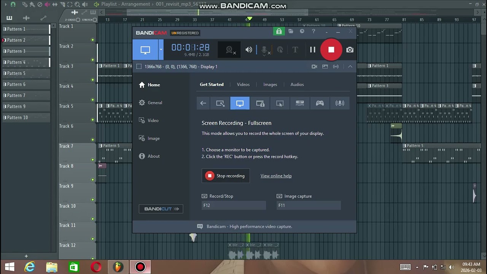The width and height of the screenshot is (487, 274).
Task: Open Bandicam help question mark icon
Action: [314, 32]
